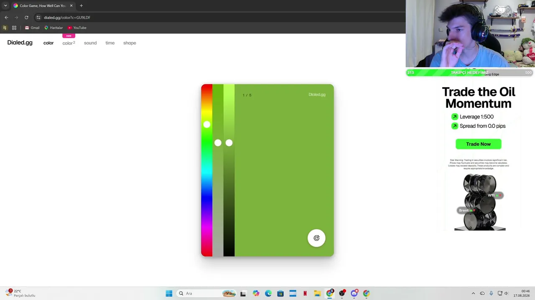
Task: Open the shape game mode
Action: 130,43
